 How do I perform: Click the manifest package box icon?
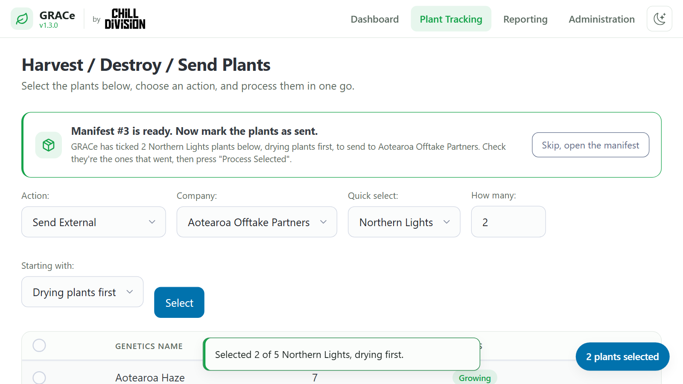[49, 145]
